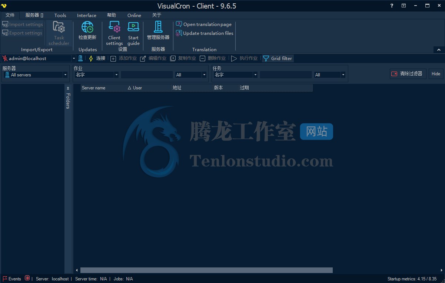
Task: Open the All servers dropdown
Action: (x=65, y=75)
